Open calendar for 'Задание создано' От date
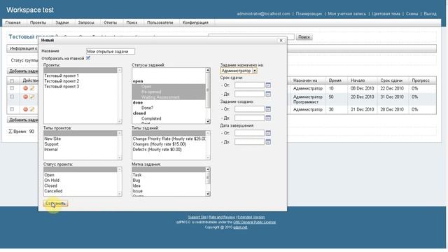Image resolution: width=448 pixels, height=252 pixels. [268, 109]
